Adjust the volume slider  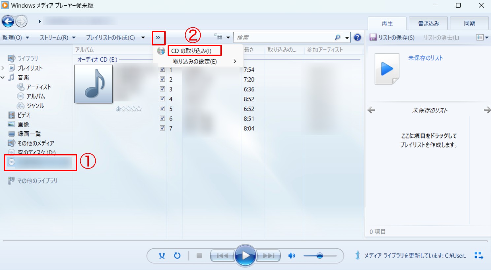coord(320,256)
